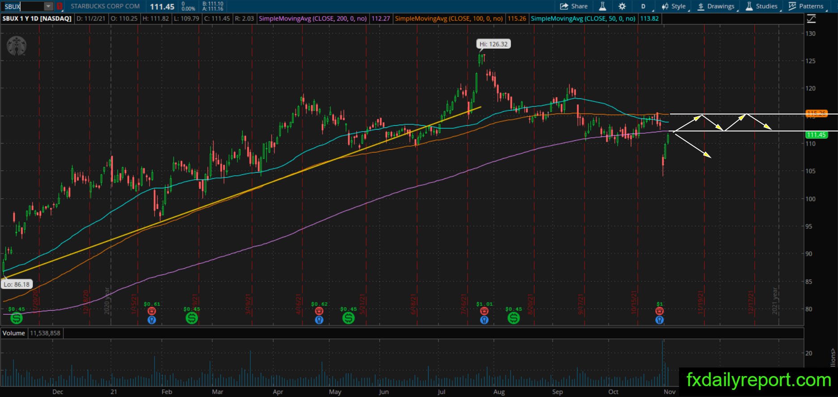
Task: Click the $0.45 dividend icon in August
Action: (x=514, y=318)
